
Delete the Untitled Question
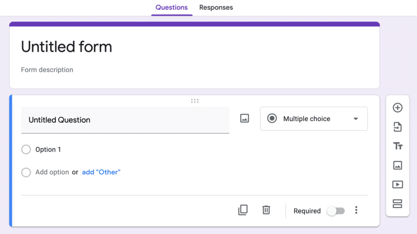coord(266,210)
